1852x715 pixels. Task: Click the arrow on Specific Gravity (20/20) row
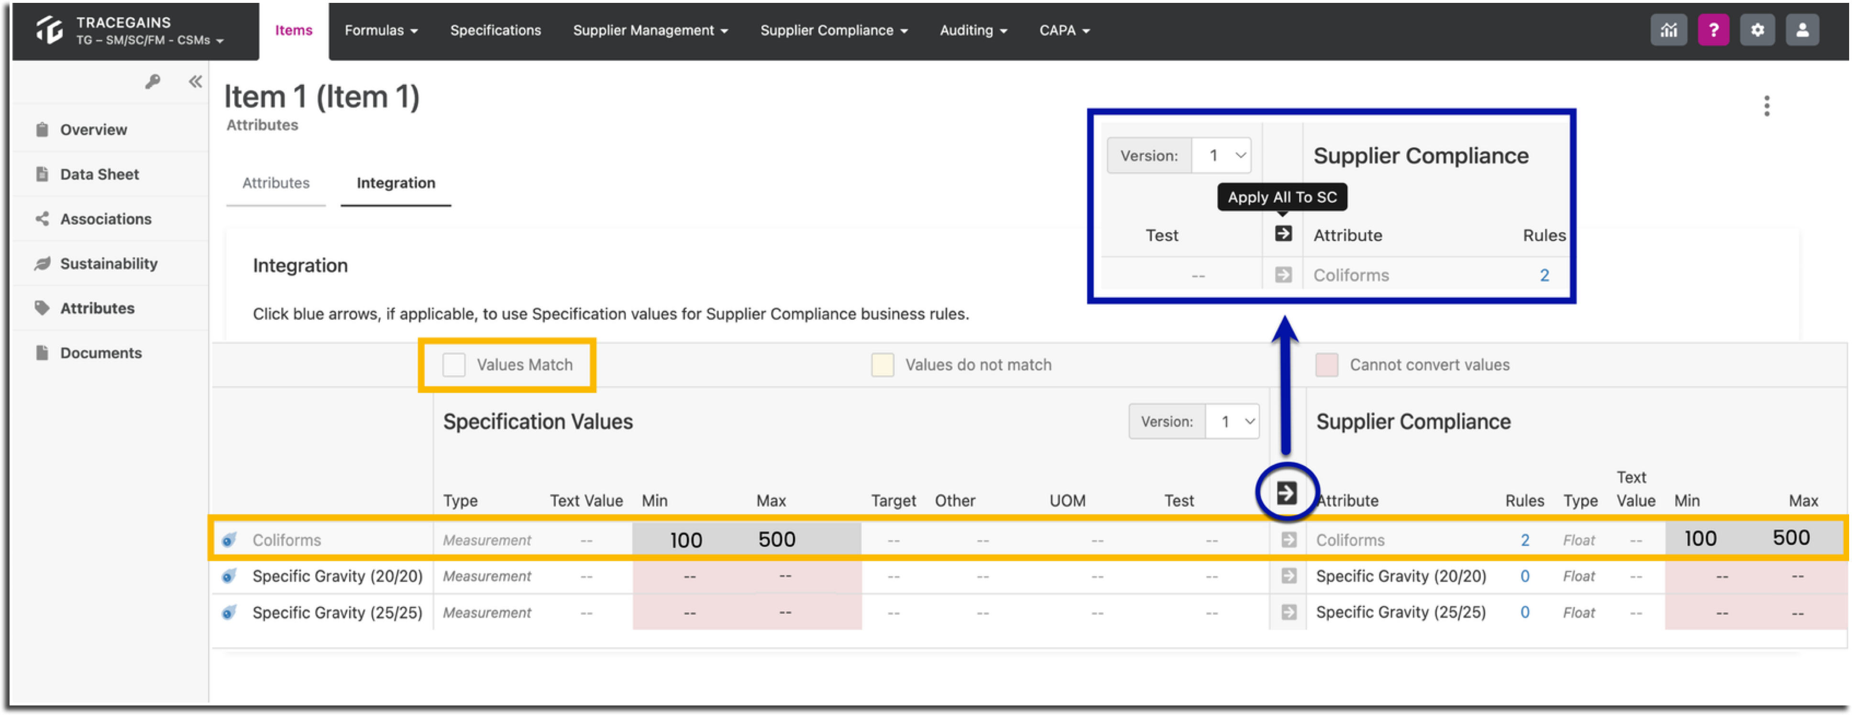pos(1289,575)
